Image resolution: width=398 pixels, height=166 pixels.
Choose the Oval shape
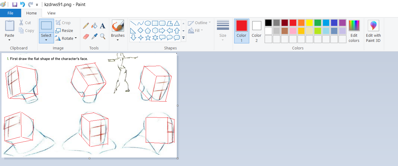click(148, 23)
